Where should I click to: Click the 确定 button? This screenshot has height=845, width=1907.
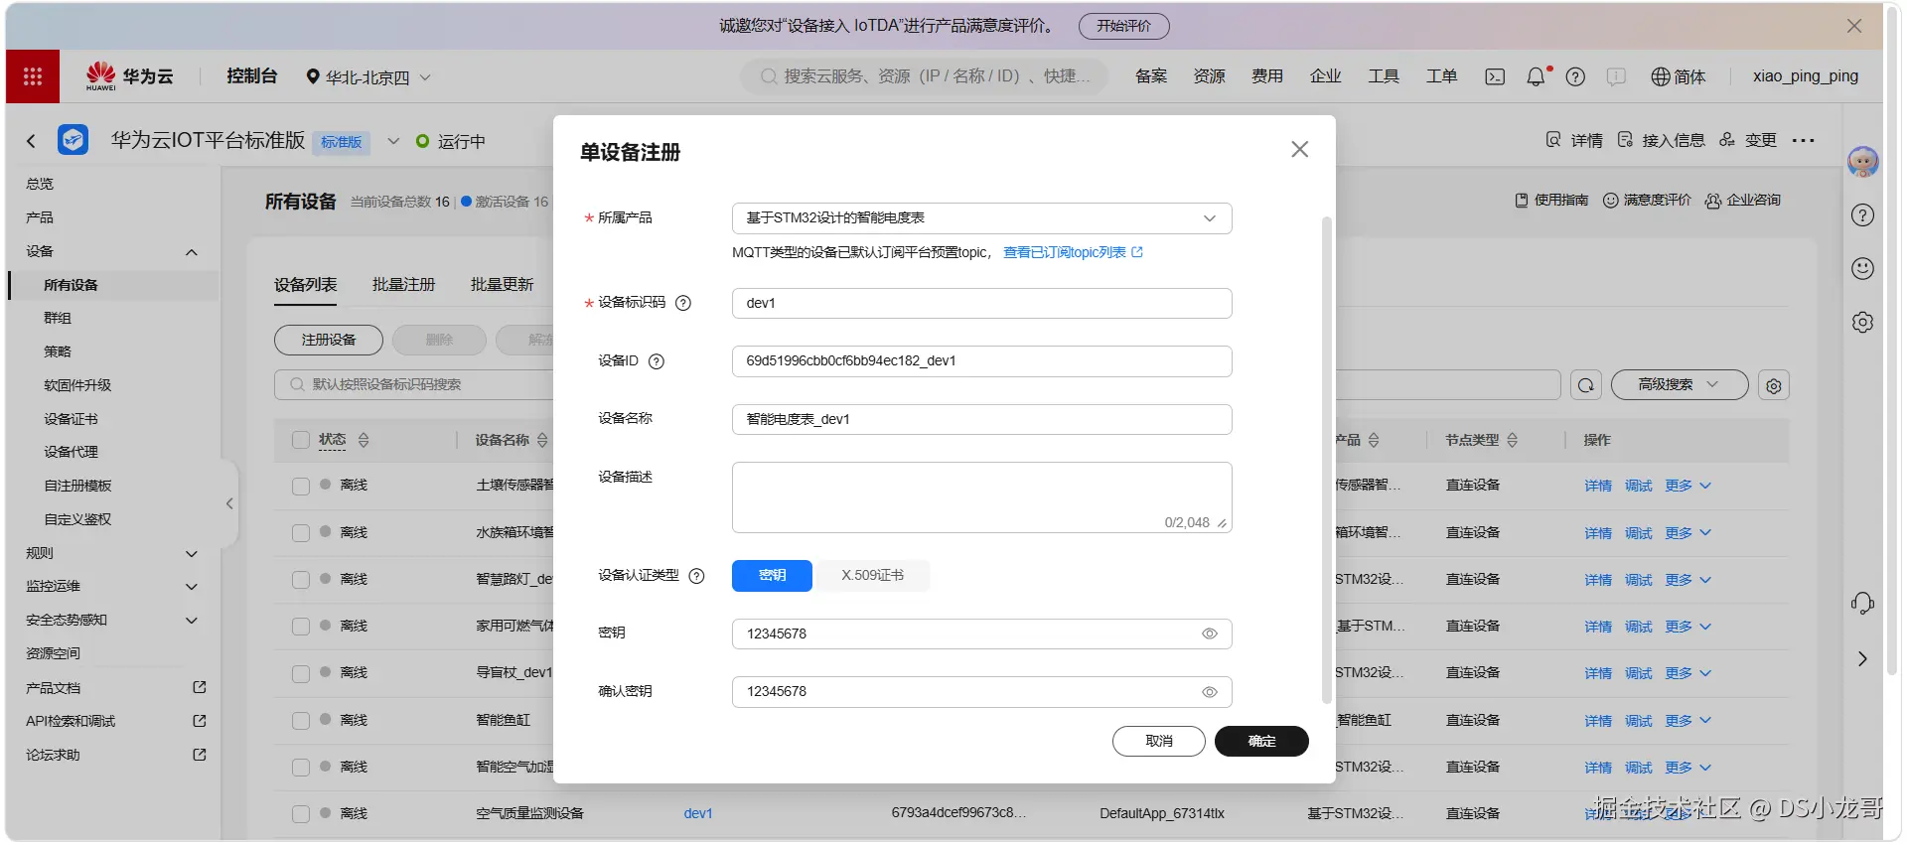click(1261, 742)
